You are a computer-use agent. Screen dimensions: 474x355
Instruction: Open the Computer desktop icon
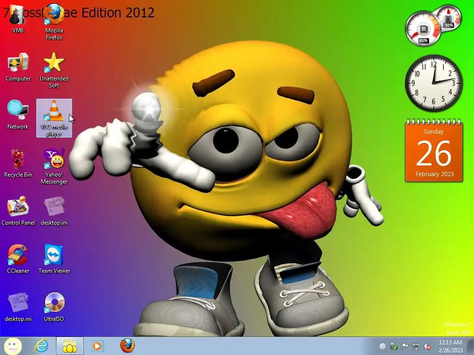18,67
